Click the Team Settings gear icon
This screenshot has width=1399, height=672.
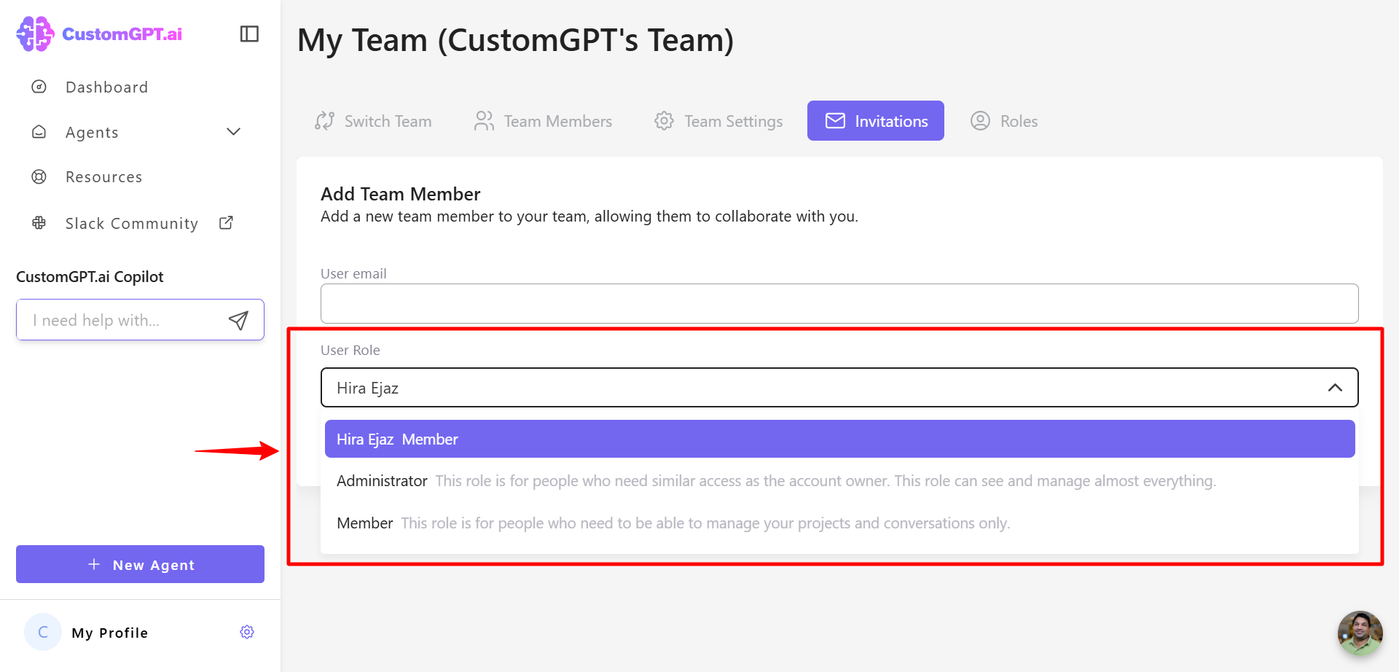[x=664, y=121]
